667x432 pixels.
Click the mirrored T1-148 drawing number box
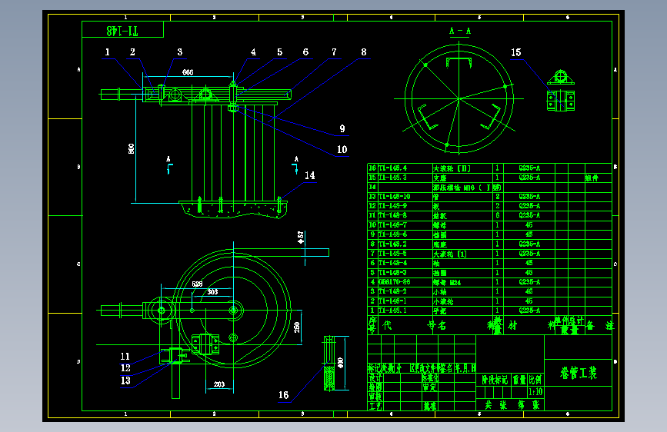point(122,30)
